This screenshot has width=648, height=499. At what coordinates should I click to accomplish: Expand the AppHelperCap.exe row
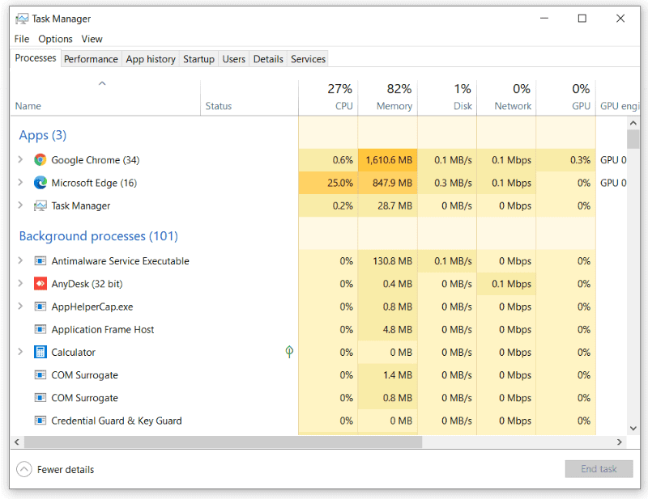click(x=20, y=307)
